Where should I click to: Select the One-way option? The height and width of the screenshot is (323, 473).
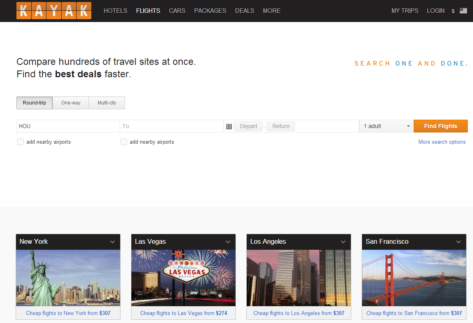click(x=71, y=103)
